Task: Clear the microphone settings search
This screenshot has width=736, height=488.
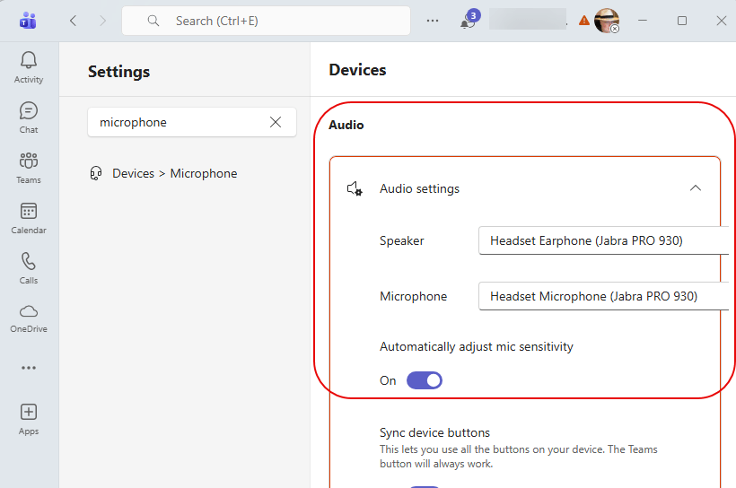Action: click(276, 122)
